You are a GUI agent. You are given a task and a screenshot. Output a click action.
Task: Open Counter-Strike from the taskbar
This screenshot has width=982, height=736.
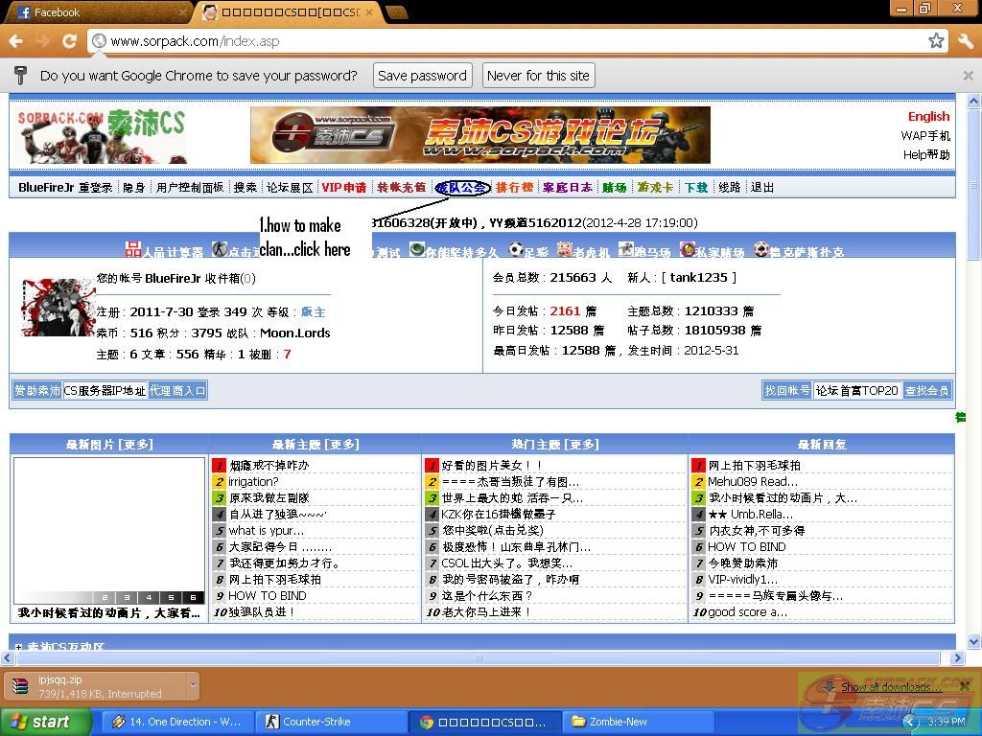click(316, 722)
